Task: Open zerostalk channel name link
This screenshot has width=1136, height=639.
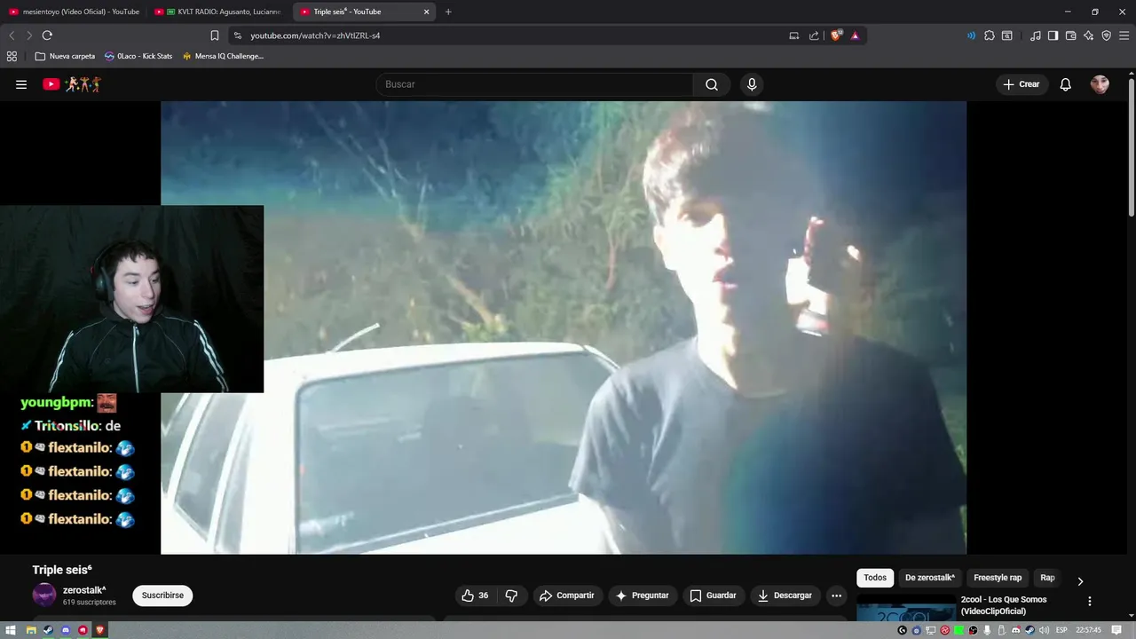Action: 84,590
